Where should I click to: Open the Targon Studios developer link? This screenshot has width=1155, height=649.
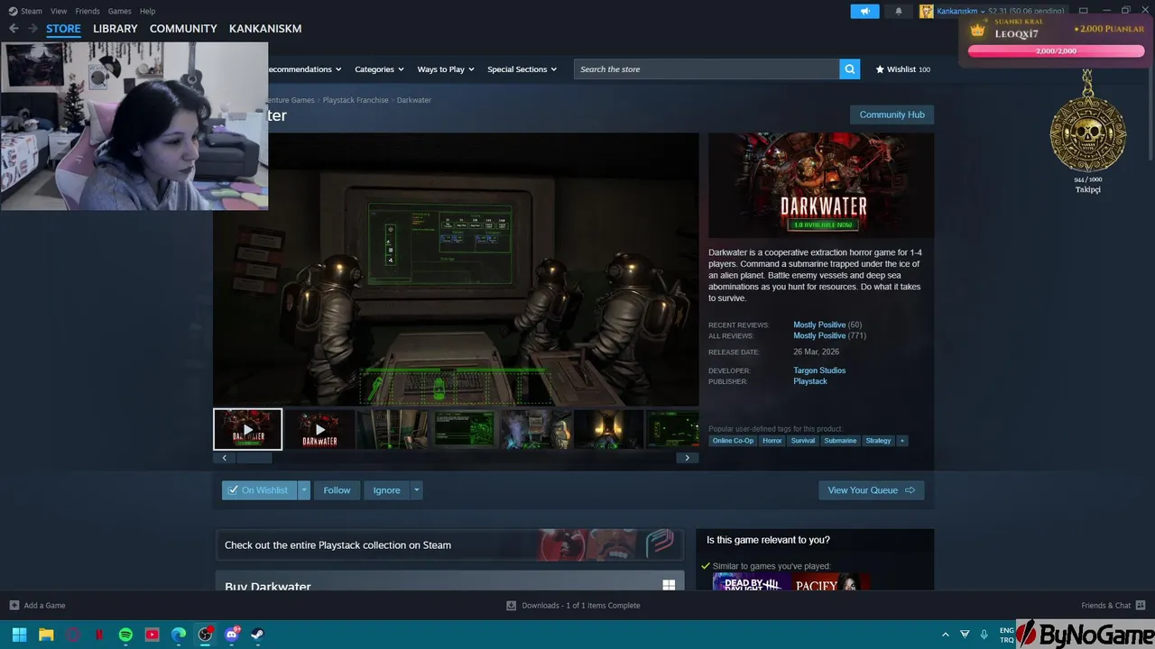point(819,370)
